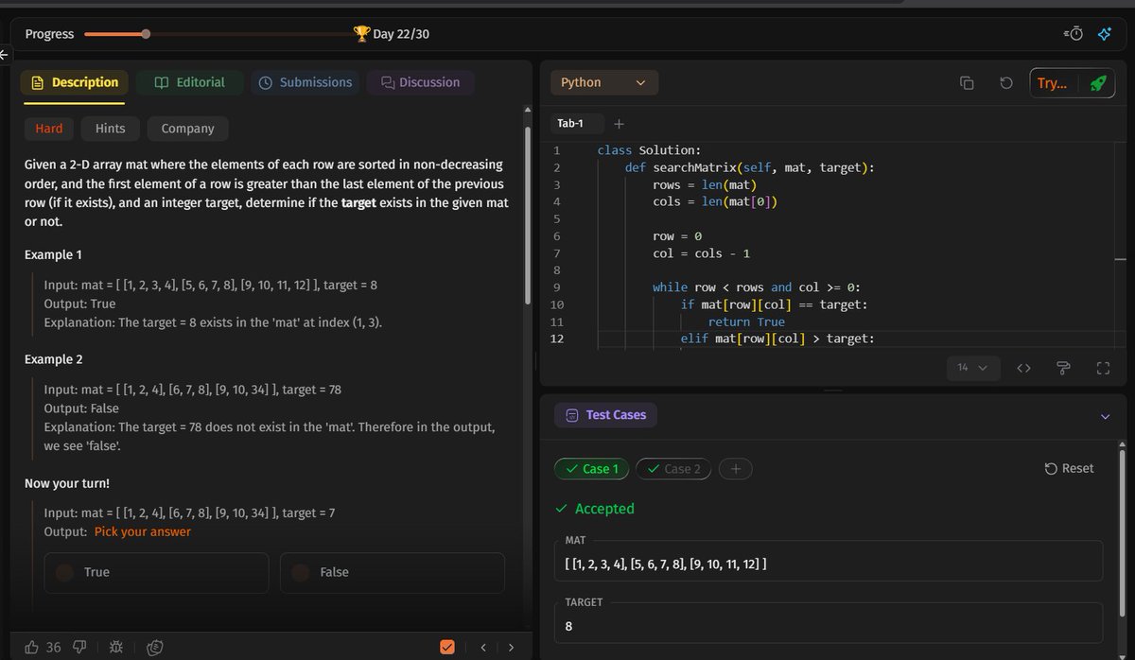Select the Description tab
1135x660 pixels.
point(75,83)
